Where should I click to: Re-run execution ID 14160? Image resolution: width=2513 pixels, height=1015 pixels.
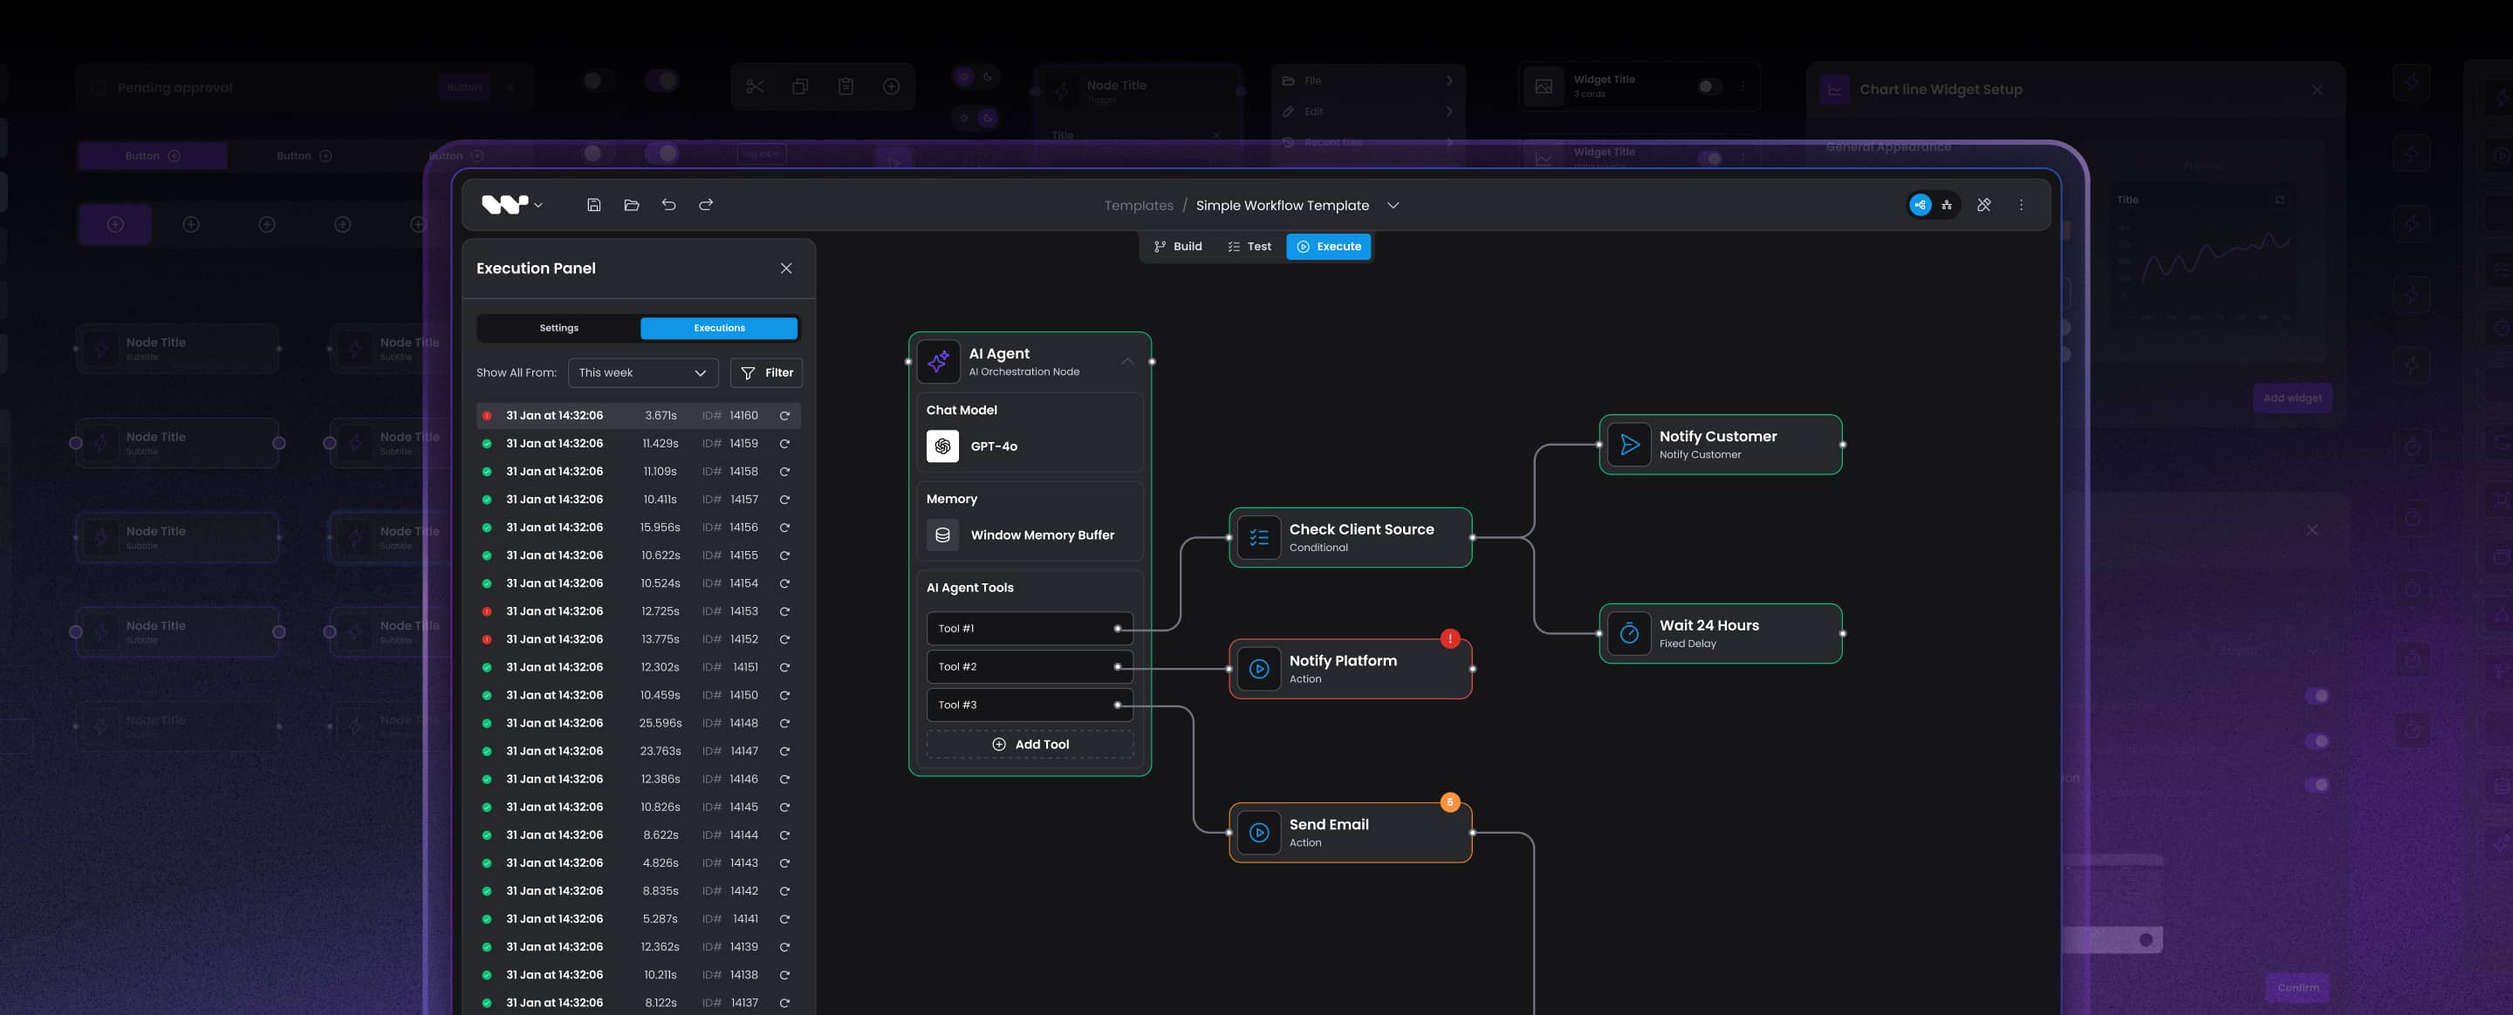[x=784, y=415]
